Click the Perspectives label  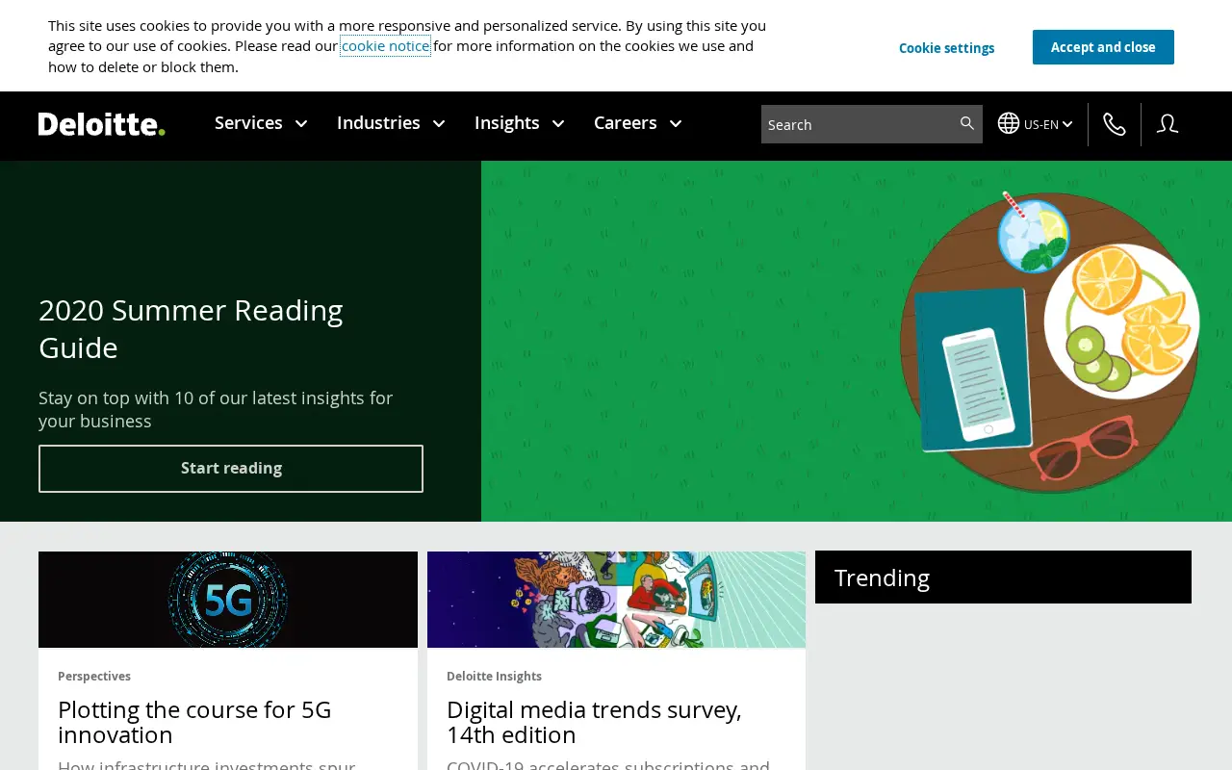94,677
